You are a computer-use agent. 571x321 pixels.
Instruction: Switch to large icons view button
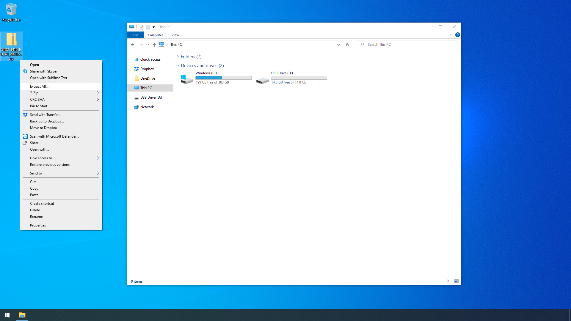click(x=457, y=281)
